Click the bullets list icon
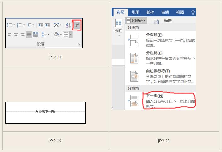This screenshot has height=152, width=222. pos(9,25)
